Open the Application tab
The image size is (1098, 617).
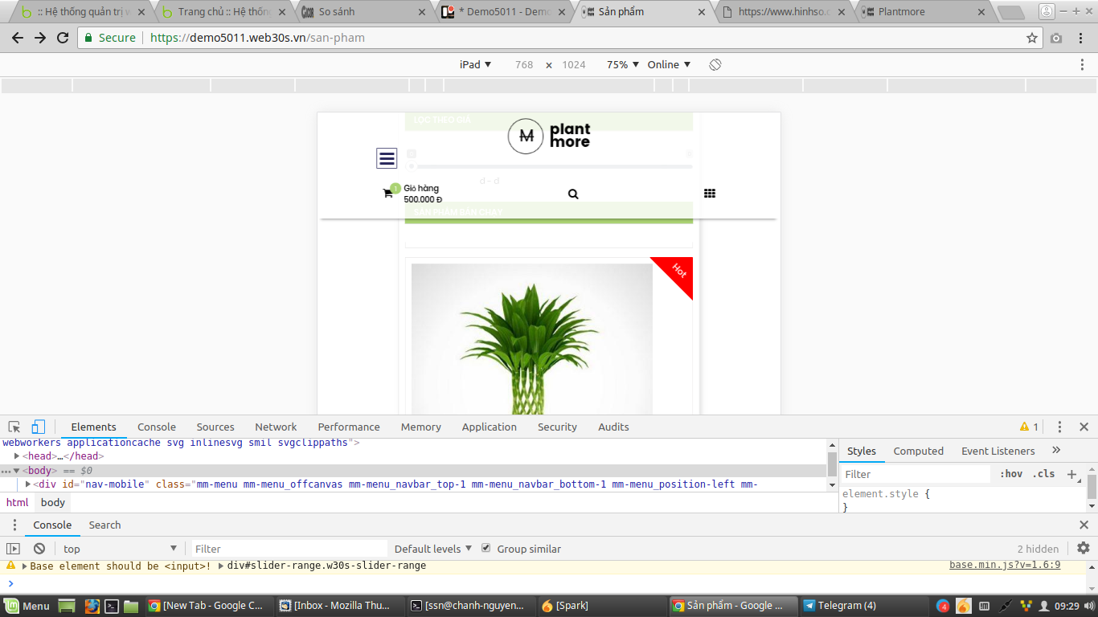[x=490, y=427]
